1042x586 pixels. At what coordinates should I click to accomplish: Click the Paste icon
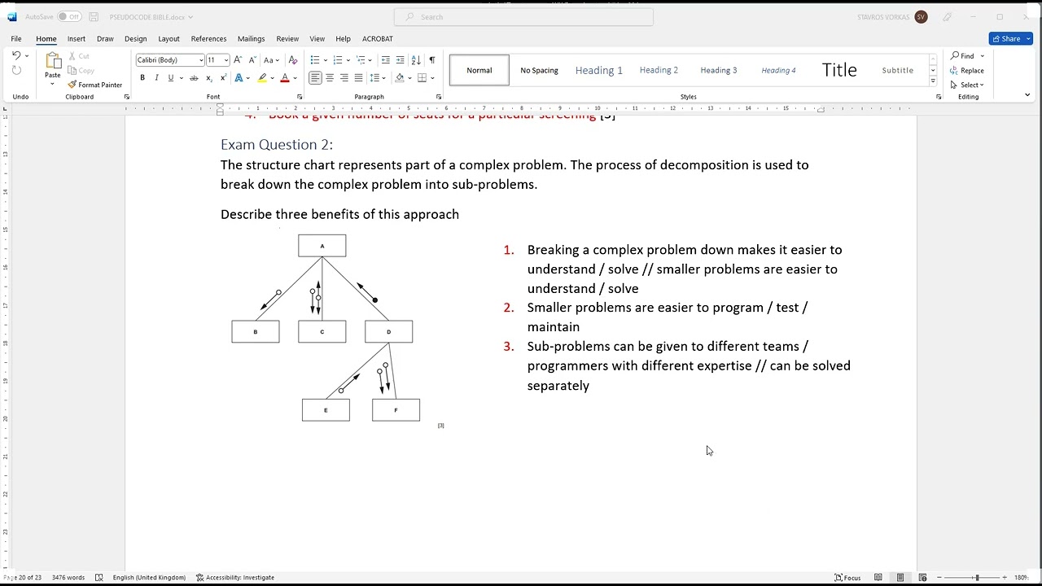[53, 61]
